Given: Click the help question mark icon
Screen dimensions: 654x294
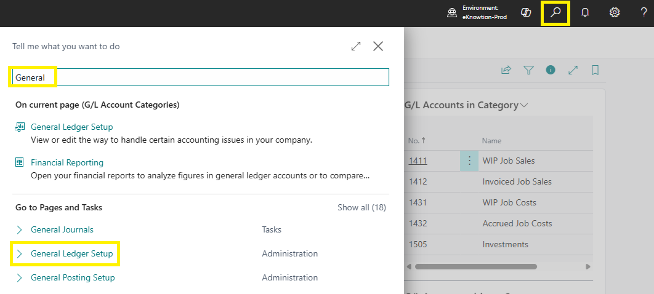Looking at the screenshot, I should tap(644, 13).
